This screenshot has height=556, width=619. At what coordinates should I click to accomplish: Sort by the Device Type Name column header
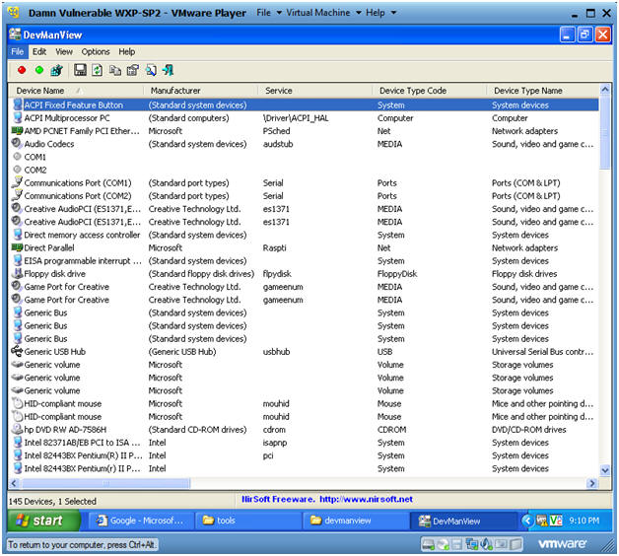tap(543, 91)
